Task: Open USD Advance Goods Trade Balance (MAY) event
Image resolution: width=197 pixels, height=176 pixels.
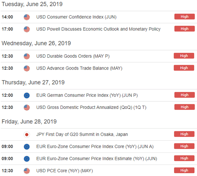Action: coord(79,68)
